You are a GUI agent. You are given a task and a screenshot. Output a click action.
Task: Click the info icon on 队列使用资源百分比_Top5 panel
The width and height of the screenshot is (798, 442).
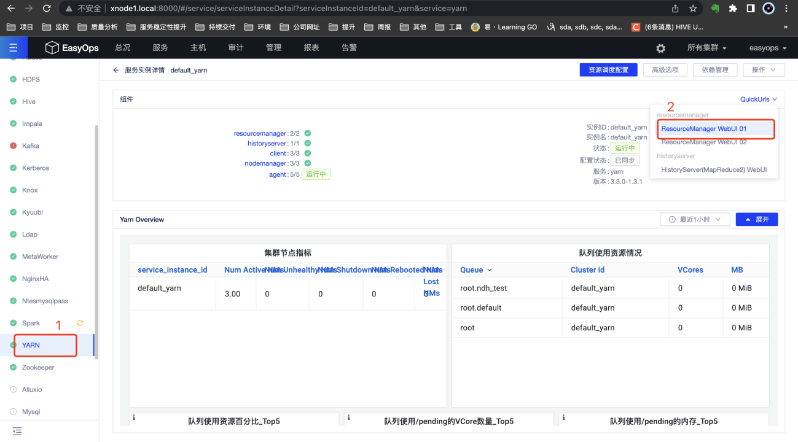click(134, 417)
